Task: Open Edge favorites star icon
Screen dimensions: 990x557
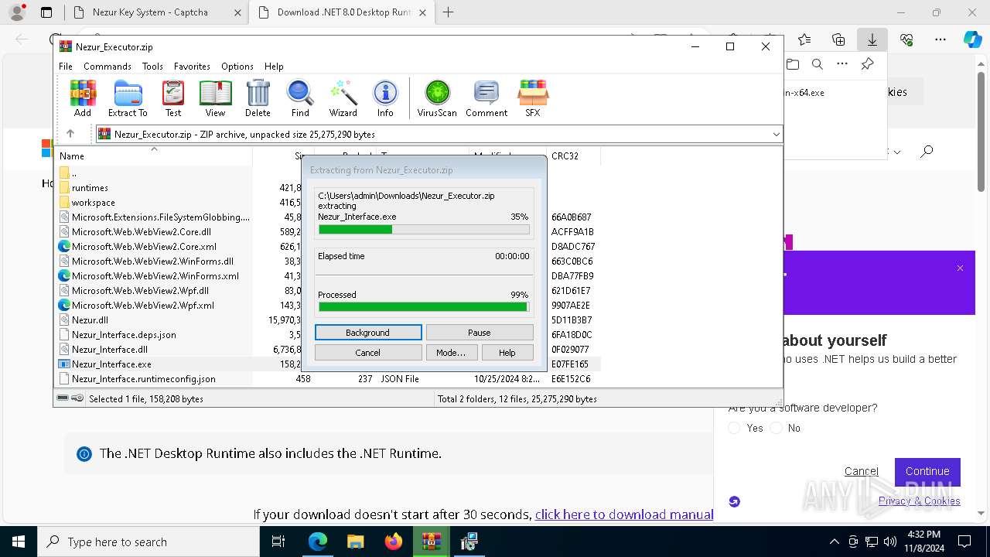Action: coord(804,39)
